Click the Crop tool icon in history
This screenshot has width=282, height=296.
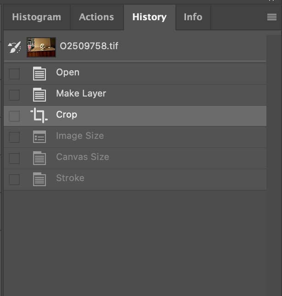click(39, 115)
